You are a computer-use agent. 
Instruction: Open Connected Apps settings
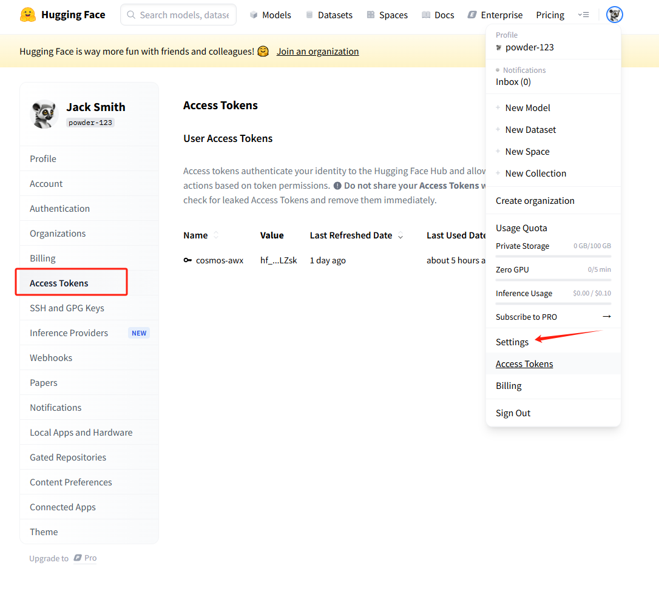coord(89,507)
